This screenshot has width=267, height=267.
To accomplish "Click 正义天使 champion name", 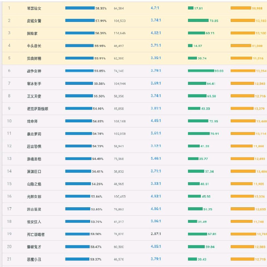I will [x=34, y=96].
